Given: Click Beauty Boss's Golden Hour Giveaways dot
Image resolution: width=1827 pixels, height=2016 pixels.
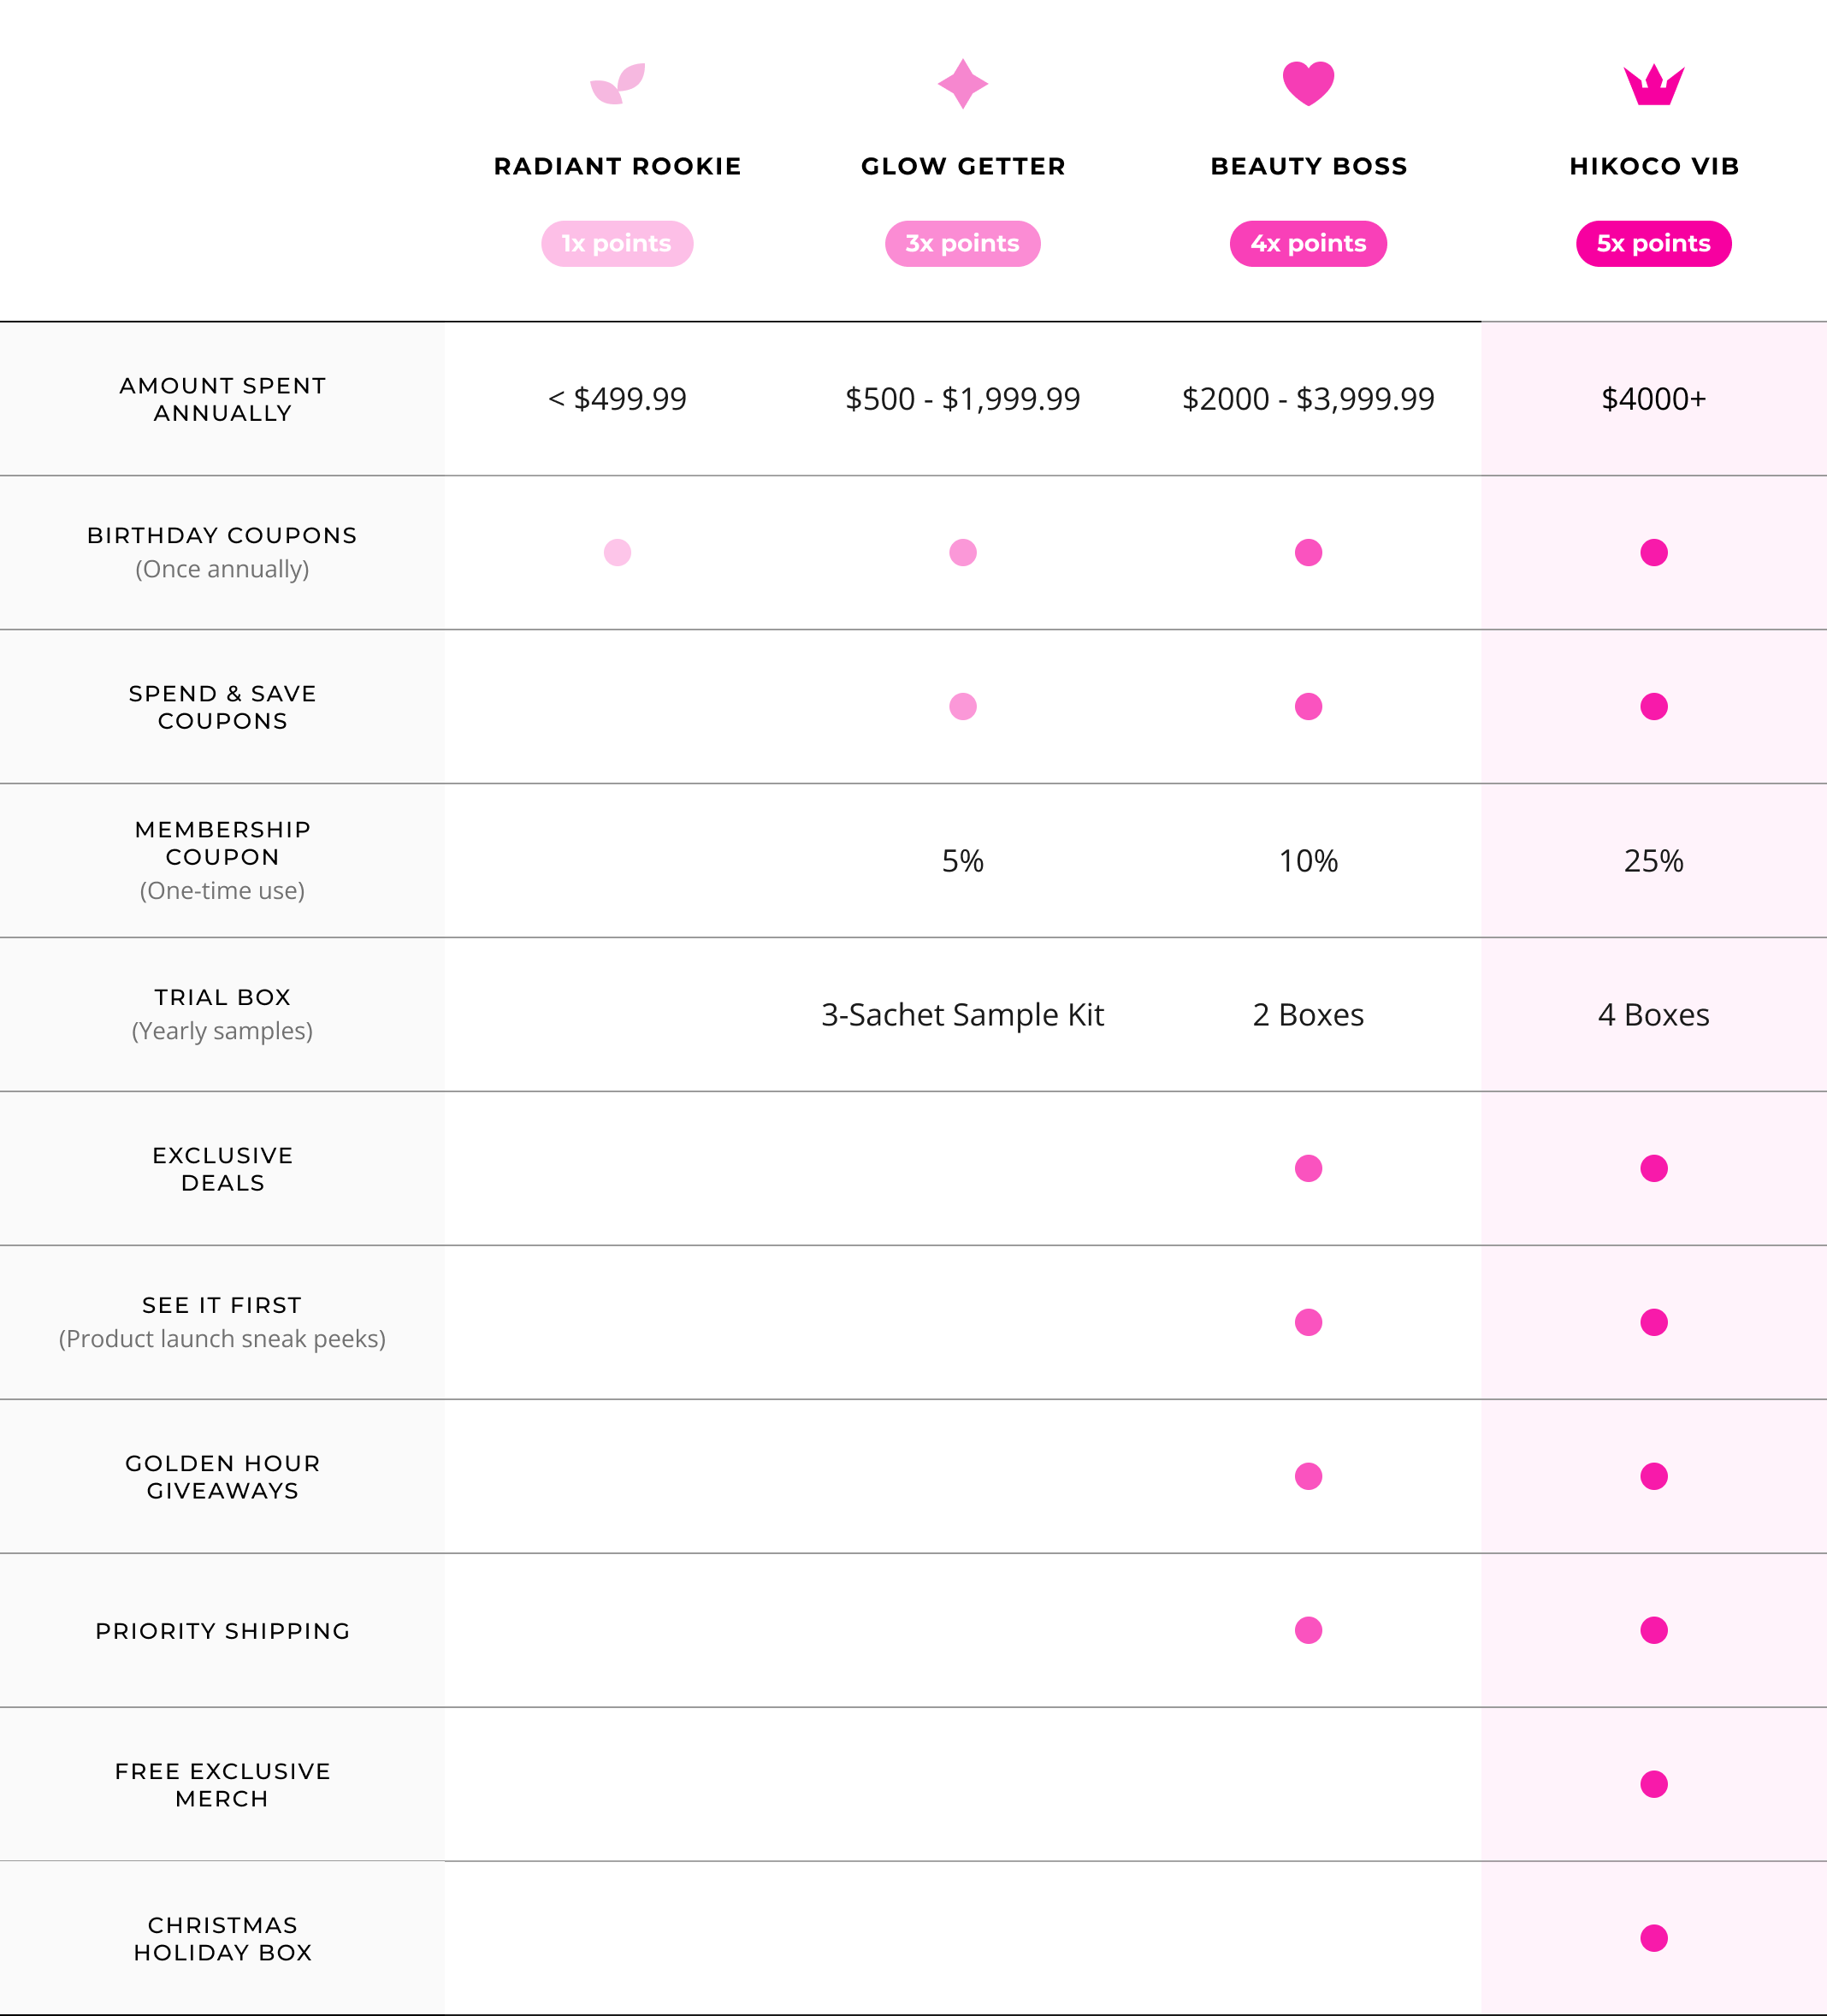Looking at the screenshot, I should 1308,1477.
